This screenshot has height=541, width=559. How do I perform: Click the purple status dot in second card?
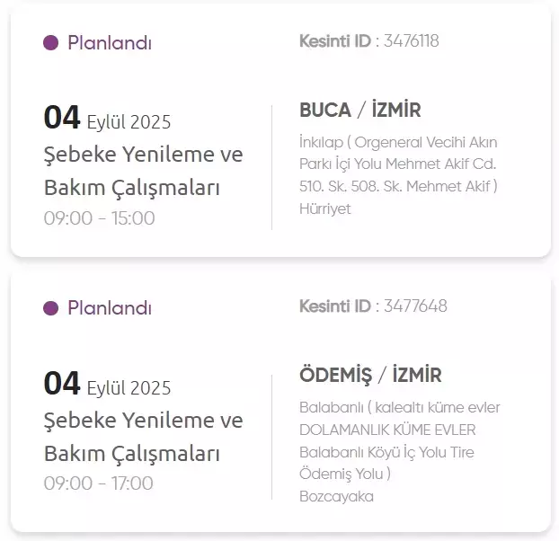(x=51, y=308)
